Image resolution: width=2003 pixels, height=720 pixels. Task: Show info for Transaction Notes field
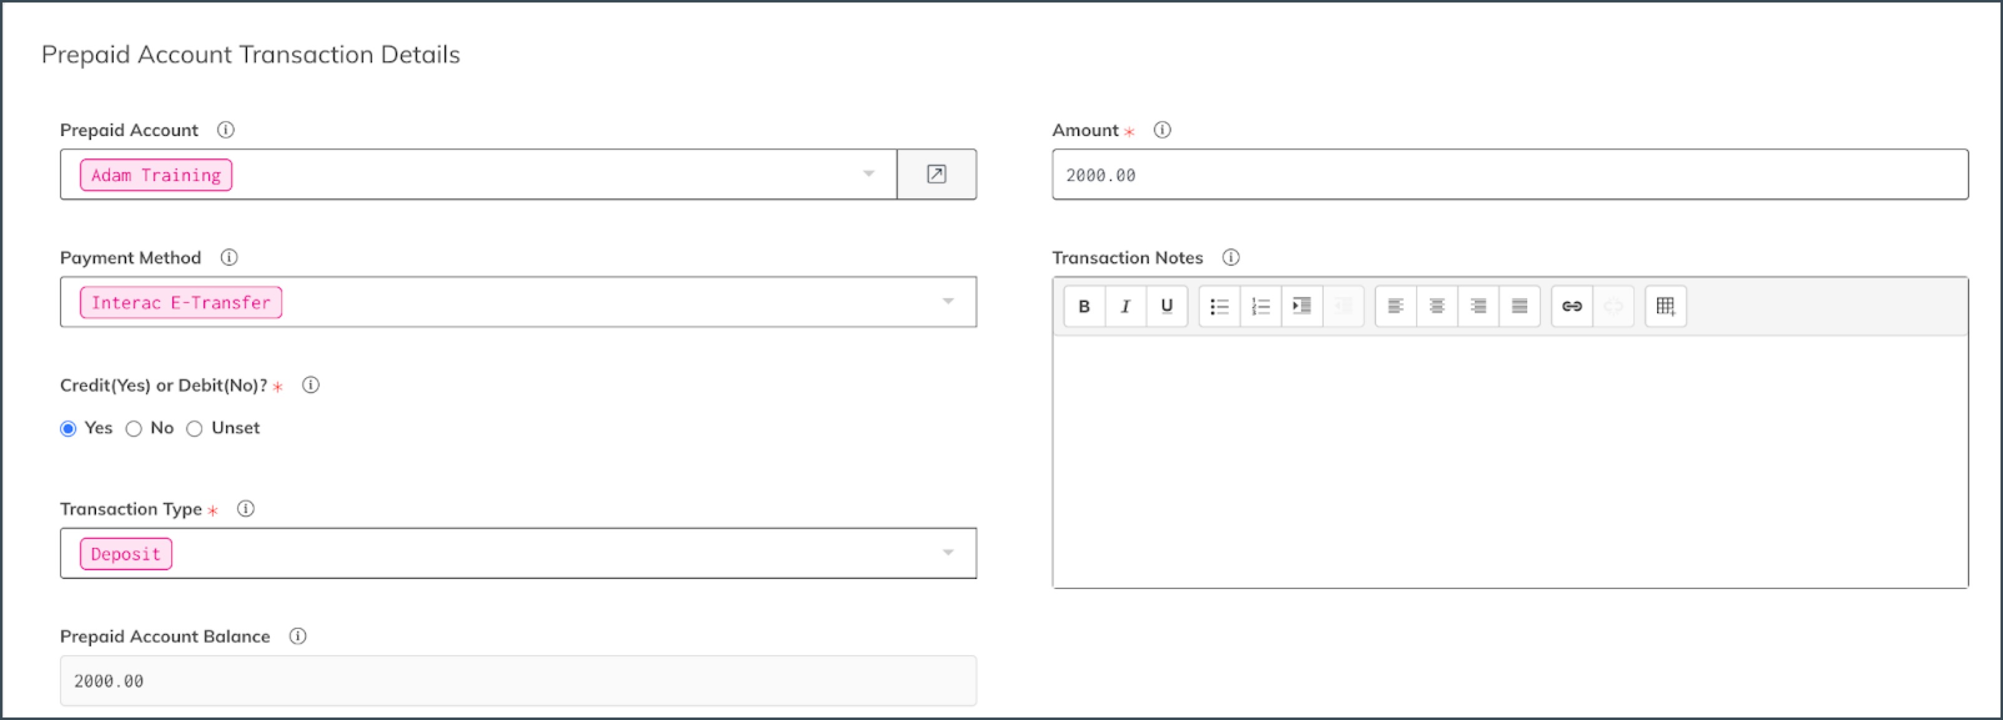(x=1231, y=257)
